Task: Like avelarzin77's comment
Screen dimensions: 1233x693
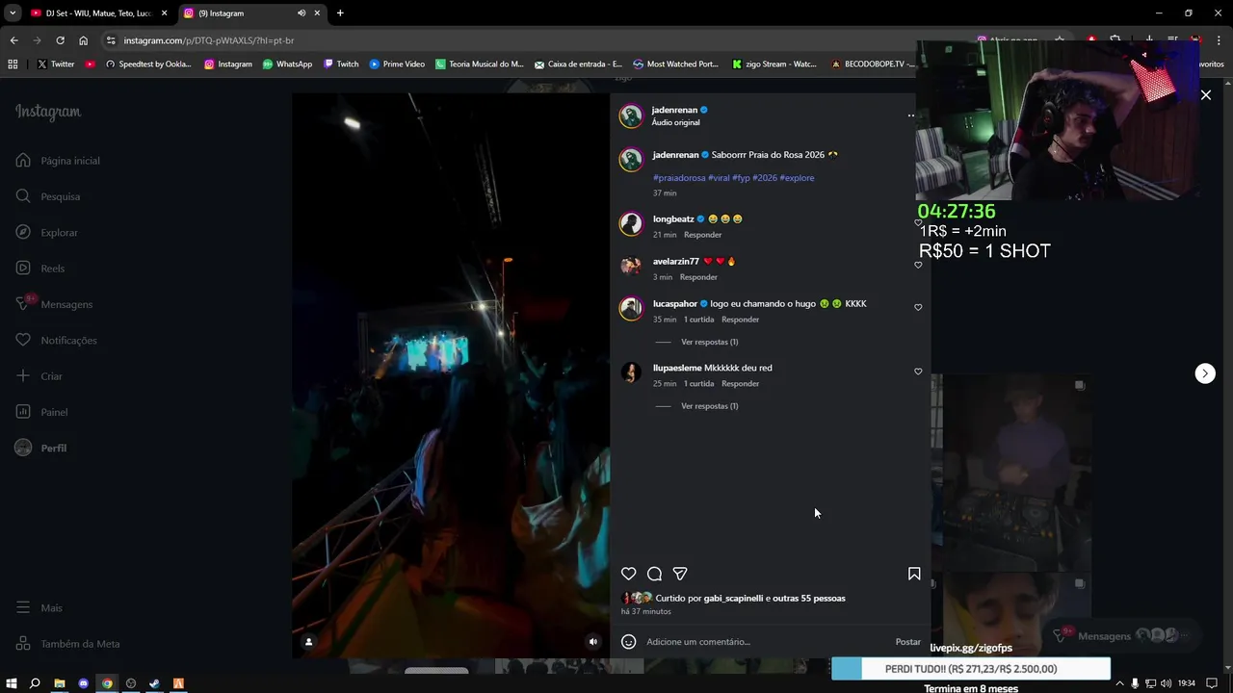Action: click(918, 265)
